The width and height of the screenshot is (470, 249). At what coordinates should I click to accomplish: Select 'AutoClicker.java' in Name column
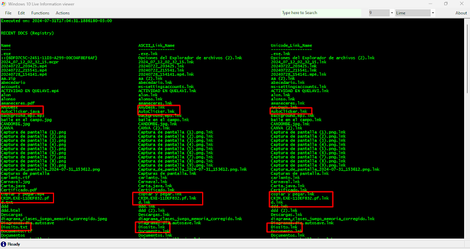coord(20,112)
